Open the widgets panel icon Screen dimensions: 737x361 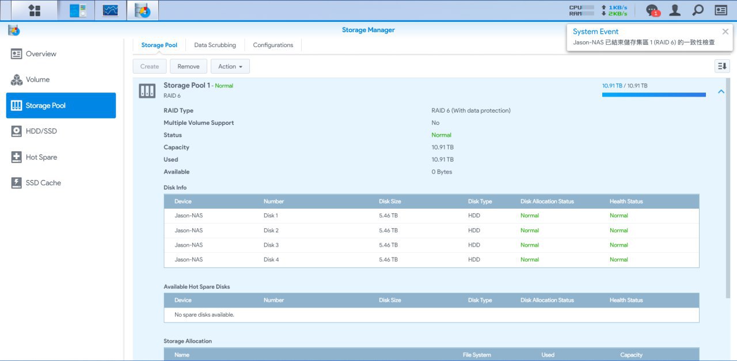point(721,10)
